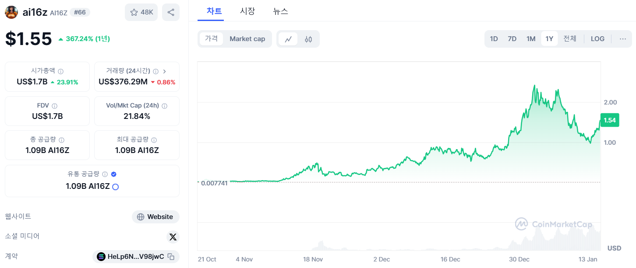Click the Website button

tap(155, 216)
